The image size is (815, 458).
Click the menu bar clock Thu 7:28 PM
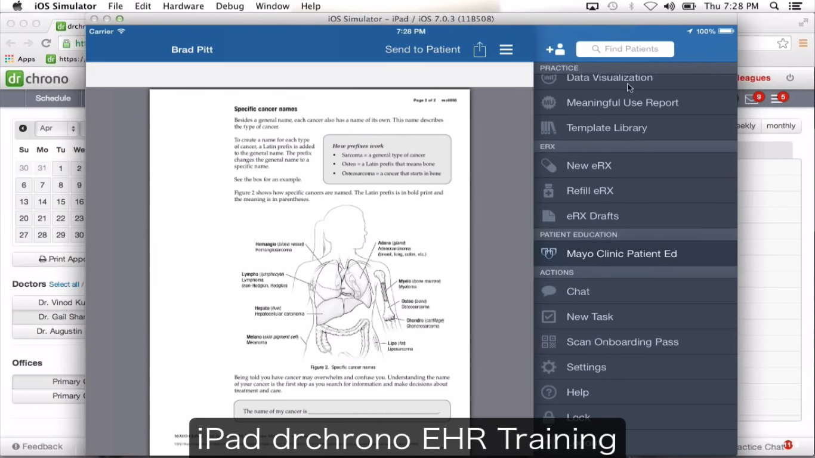click(x=731, y=6)
